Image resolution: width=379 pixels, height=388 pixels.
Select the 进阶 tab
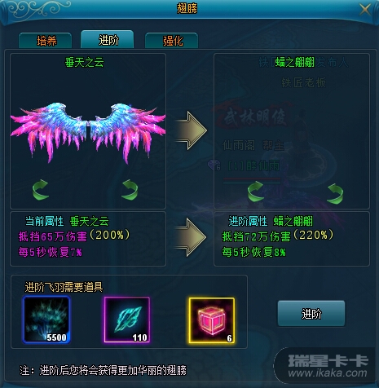pos(108,40)
